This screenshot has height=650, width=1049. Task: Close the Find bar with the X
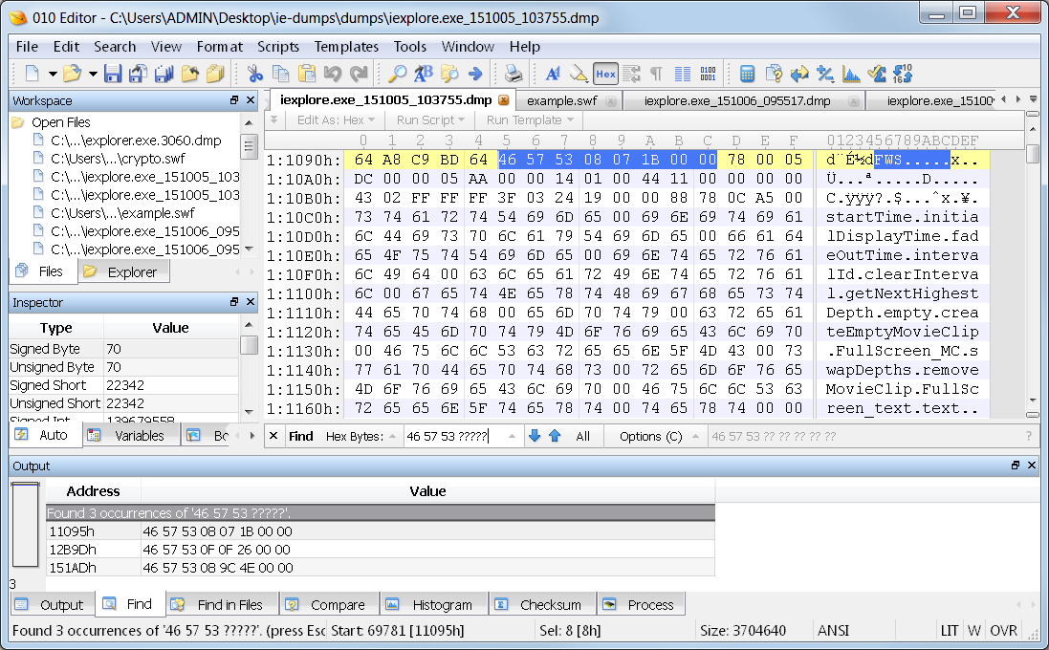point(273,436)
